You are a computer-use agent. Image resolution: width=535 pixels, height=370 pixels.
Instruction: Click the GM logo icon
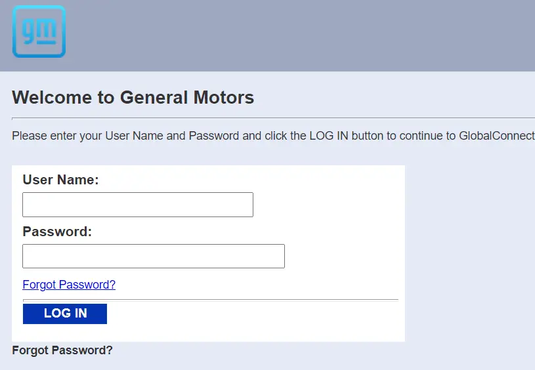point(39,31)
